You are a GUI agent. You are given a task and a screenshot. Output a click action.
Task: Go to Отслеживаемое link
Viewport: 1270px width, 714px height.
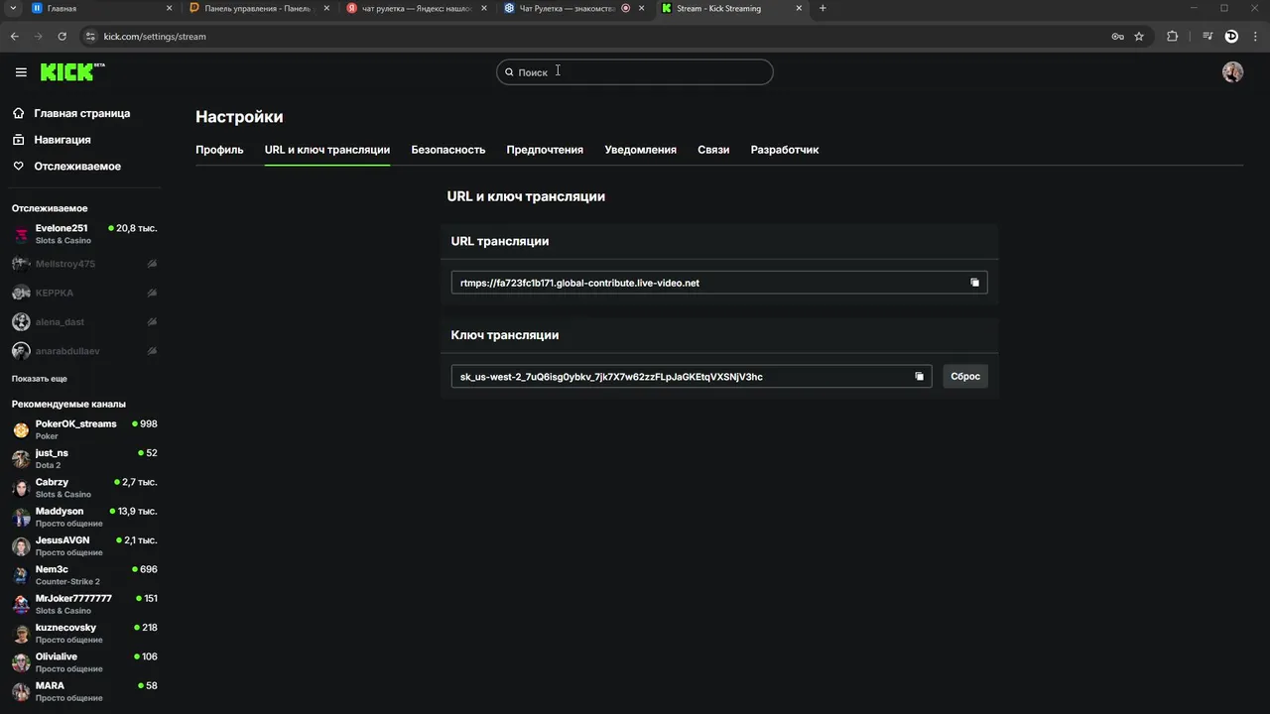coord(77,167)
